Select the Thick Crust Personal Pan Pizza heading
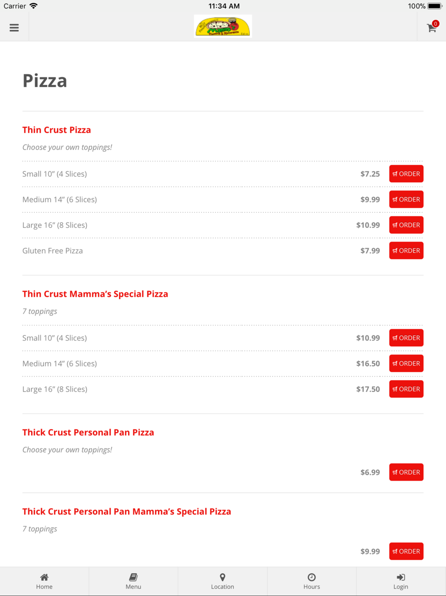The image size is (446, 596). 88,432
